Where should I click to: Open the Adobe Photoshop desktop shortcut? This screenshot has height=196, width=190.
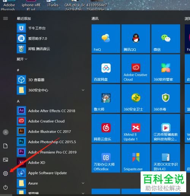click(x=8, y=5)
